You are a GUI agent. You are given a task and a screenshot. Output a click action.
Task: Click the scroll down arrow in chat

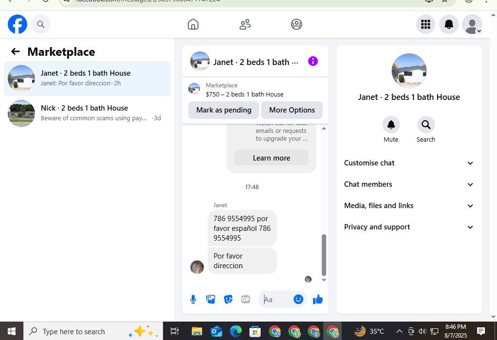pos(324,280)
